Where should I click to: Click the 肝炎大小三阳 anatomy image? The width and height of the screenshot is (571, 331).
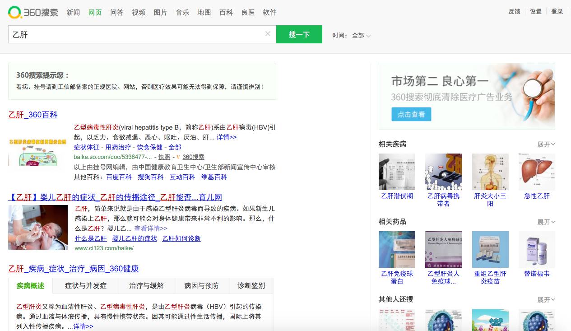point(490,172)
